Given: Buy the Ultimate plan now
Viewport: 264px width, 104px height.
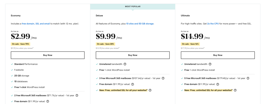Looking at the screenshot, I should [x=218, y=55].
